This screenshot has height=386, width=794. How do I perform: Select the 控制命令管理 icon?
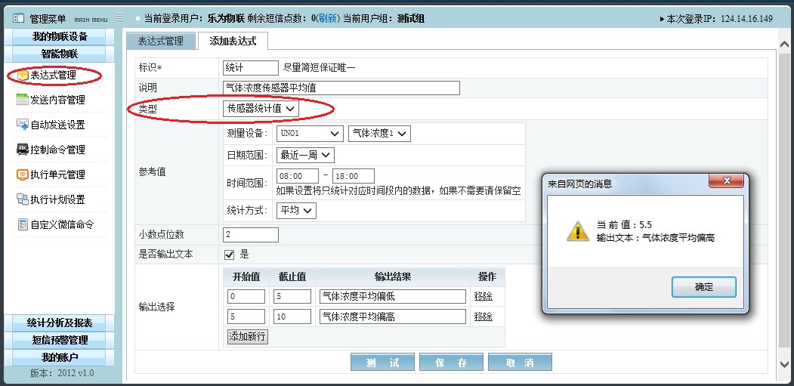[x=23, y=150]
